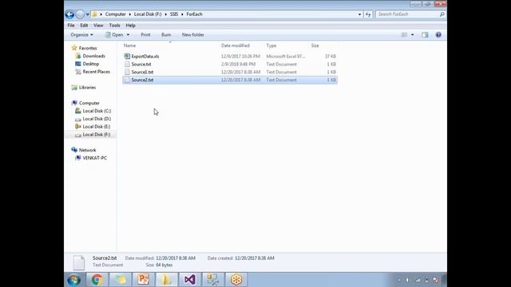Screen dimensions: 511x287
Task: Open Downloads in the navigation pane
Action: [94, 56]
